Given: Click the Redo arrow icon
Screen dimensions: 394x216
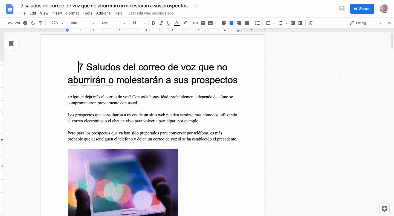Looking at the screenshot, I should click(18, 23).
